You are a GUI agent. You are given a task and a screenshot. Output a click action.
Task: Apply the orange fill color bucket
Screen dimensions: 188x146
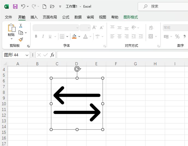point(74,36)
